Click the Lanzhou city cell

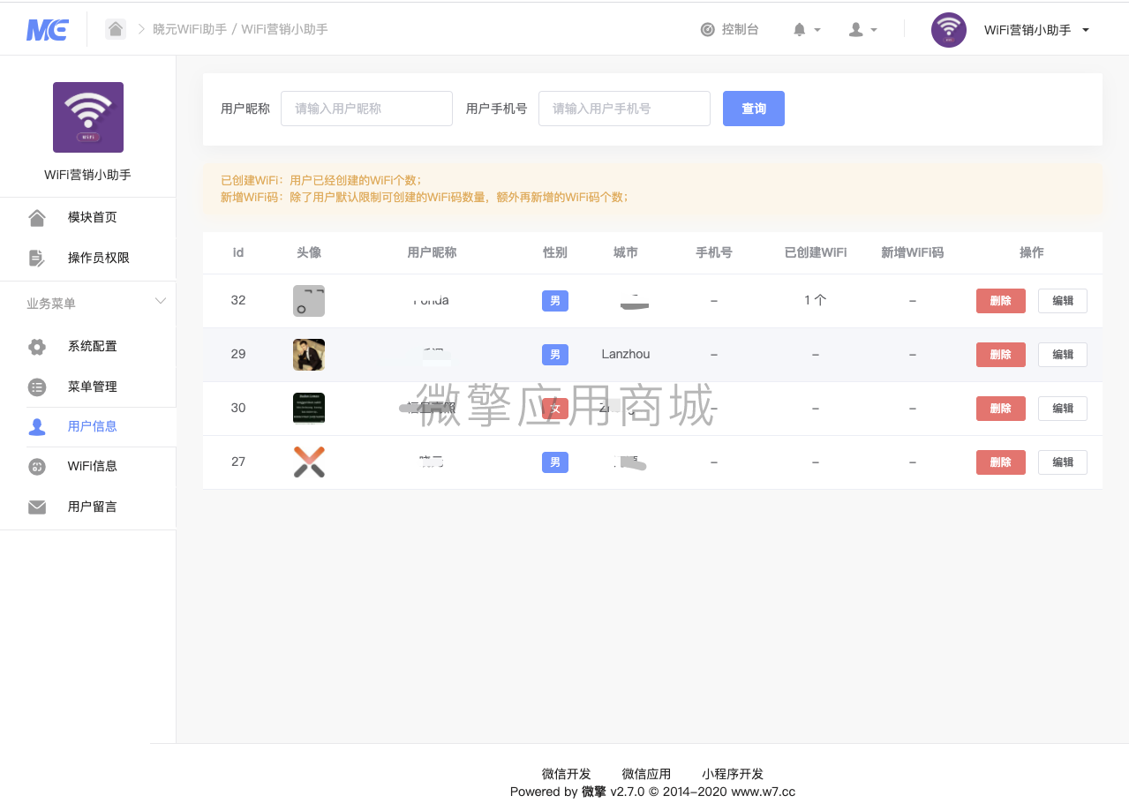click(x=626, y=354)
